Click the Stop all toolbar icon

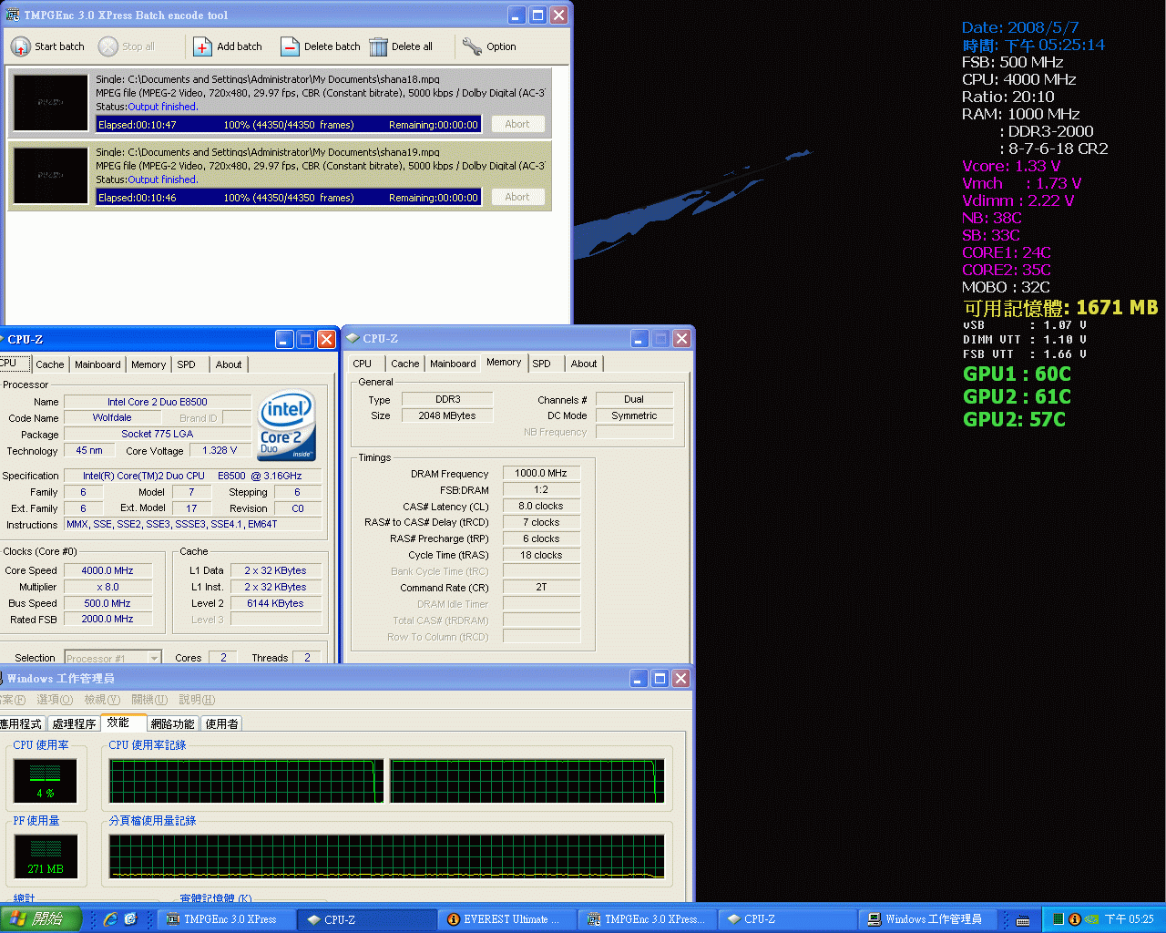coord(108,46)
